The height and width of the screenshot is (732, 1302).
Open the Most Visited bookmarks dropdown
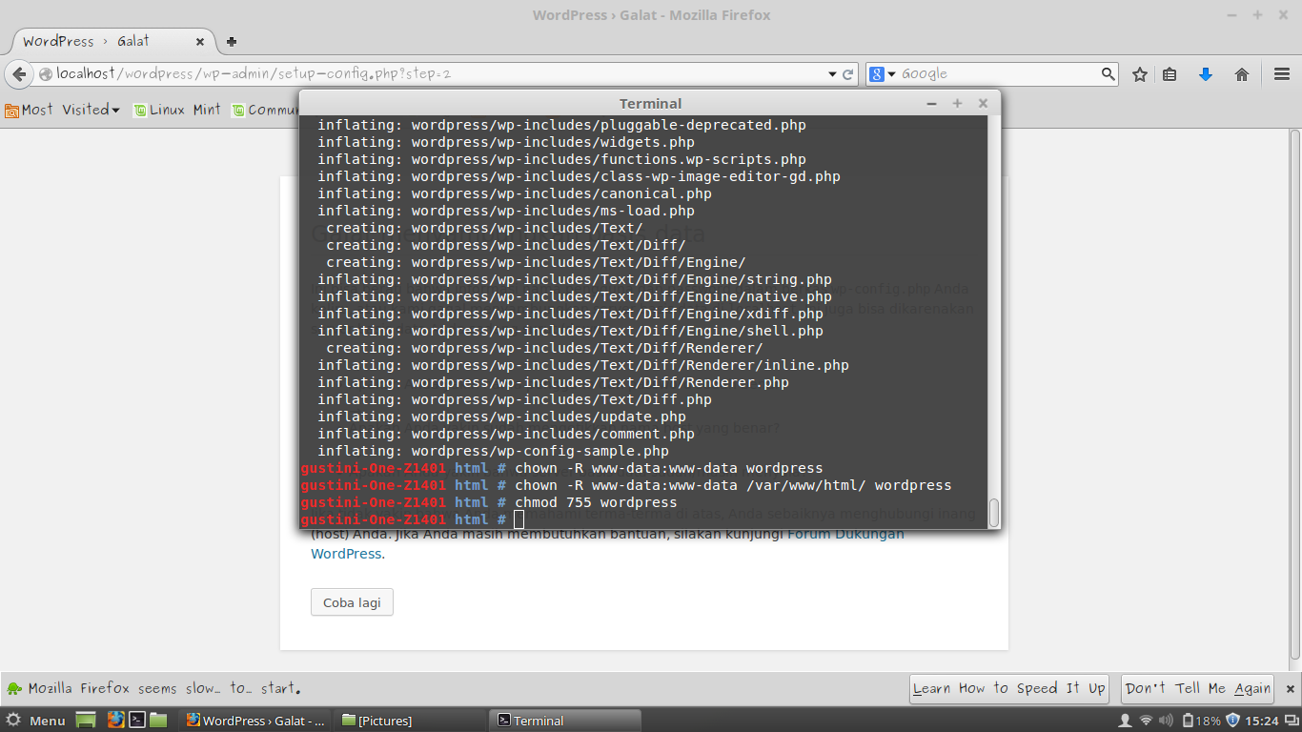[63, 110]
